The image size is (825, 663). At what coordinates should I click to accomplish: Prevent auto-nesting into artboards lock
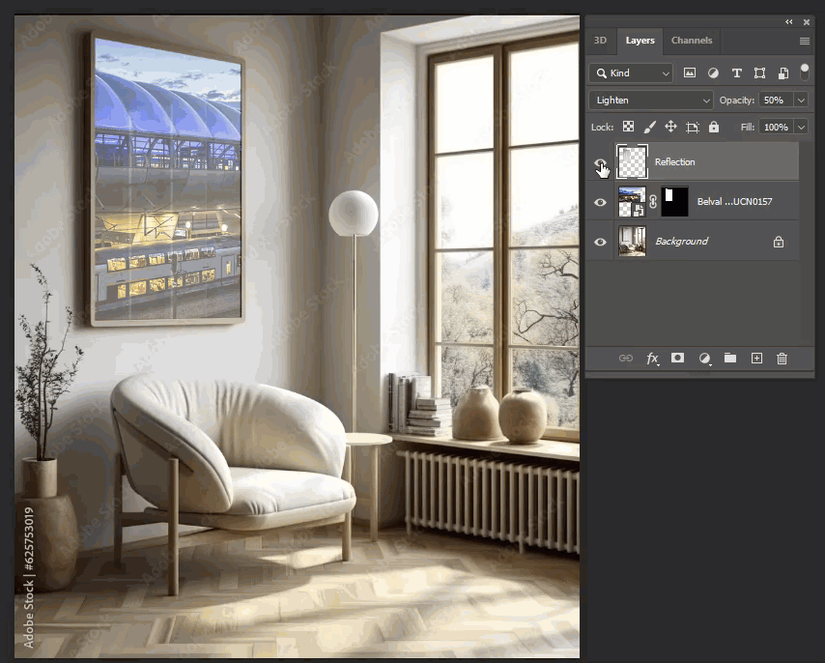(693, 127)
